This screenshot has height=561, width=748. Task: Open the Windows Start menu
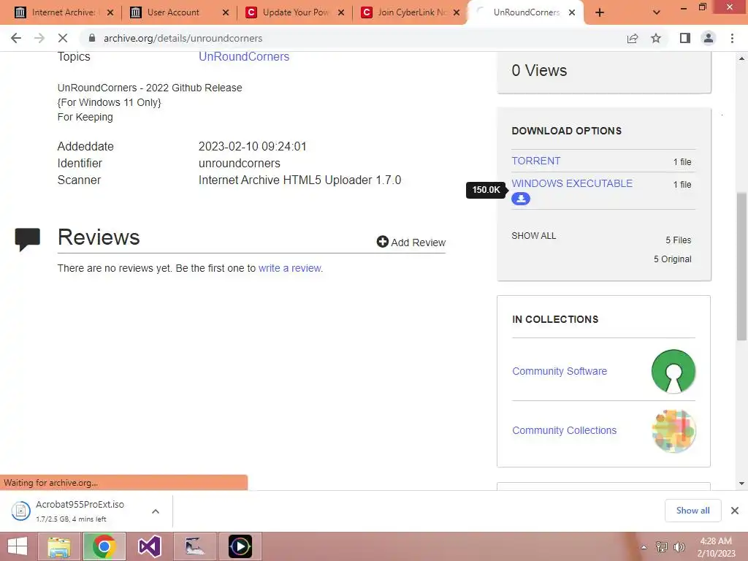click(18, 546)
